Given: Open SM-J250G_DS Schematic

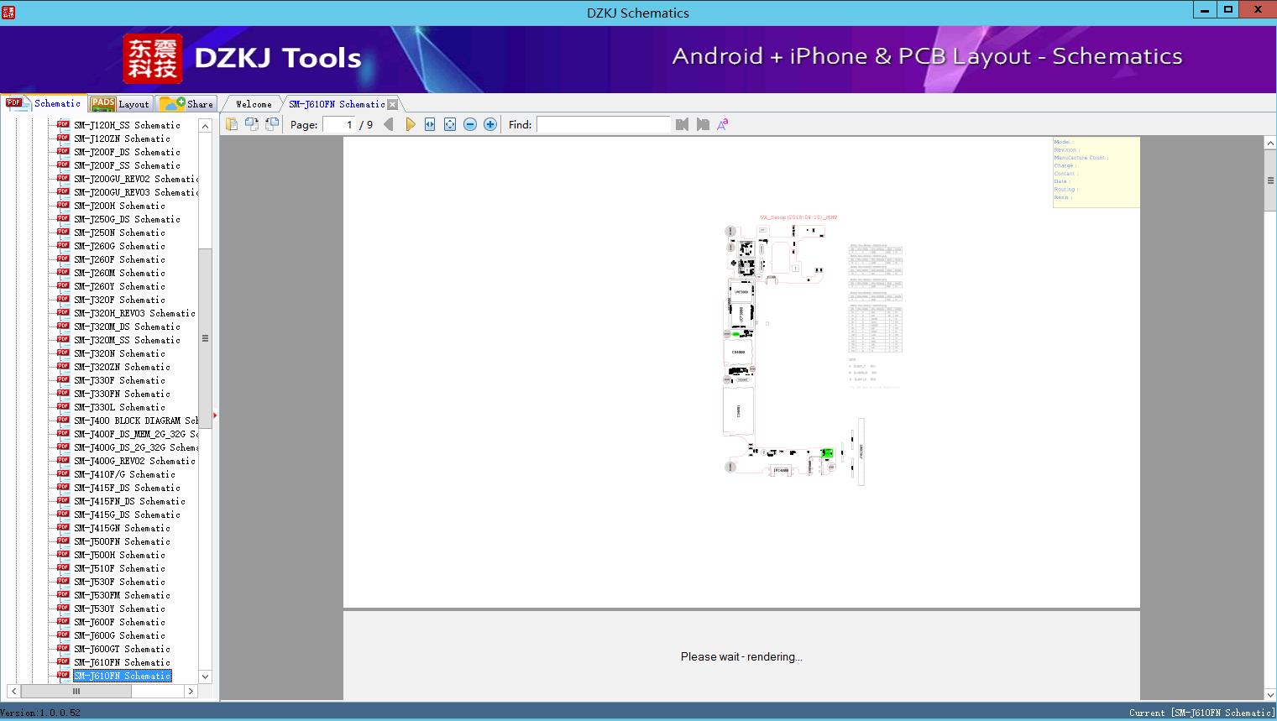Looking at the screenshot, I should [127, 219].
